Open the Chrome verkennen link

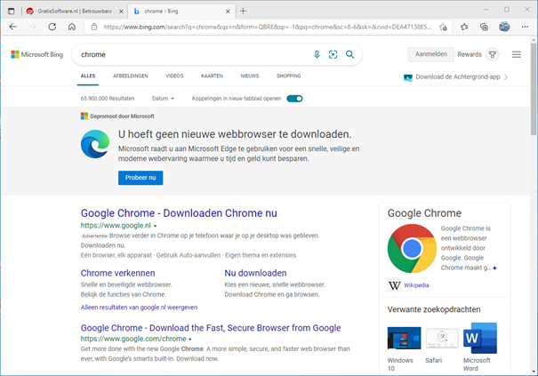click(117, 273)
